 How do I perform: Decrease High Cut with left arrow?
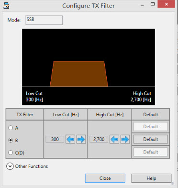point(114,139)
